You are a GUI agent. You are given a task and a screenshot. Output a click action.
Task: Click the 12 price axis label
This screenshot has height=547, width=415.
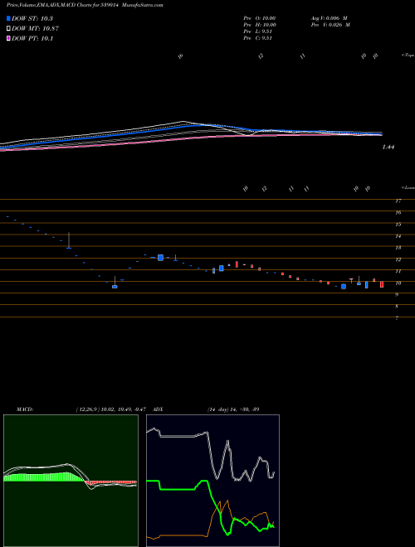pos(398,259)
